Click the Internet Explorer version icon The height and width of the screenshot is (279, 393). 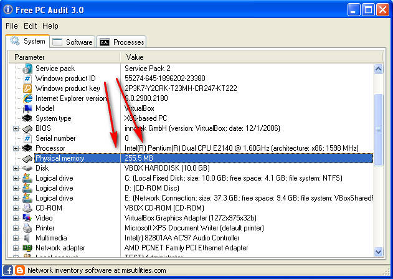pyautogui.click(x=27, y=98)
